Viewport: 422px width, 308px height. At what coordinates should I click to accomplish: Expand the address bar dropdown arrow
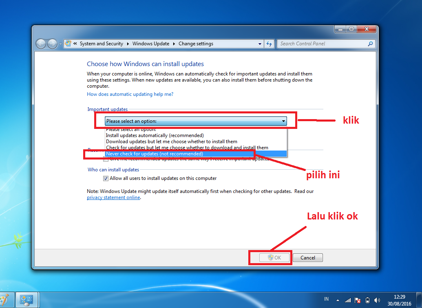click(260, 44)
